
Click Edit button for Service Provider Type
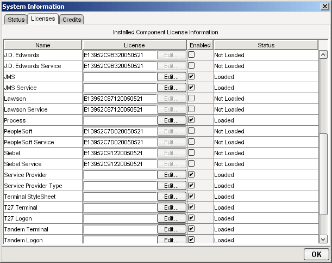[x=172, y=186]
